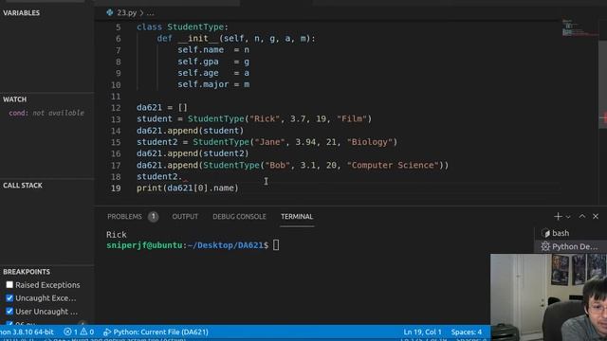Screen dimensions: 607x341
Task: Click the da621 = [] assignment line
Action: [x=162, y=107]
